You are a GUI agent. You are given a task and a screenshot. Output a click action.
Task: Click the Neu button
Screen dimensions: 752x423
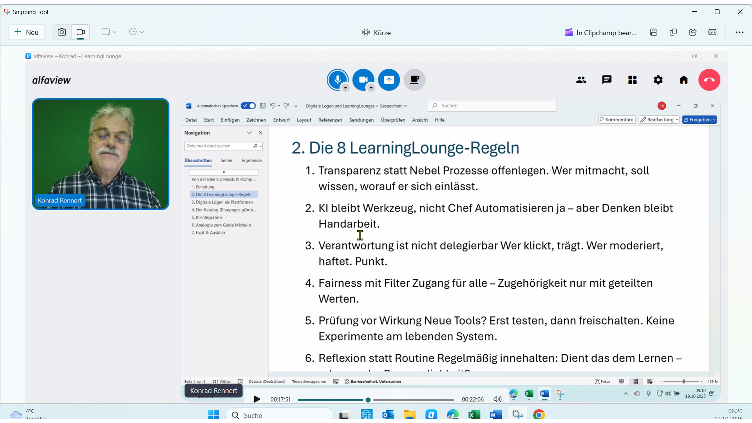point(26,32)
